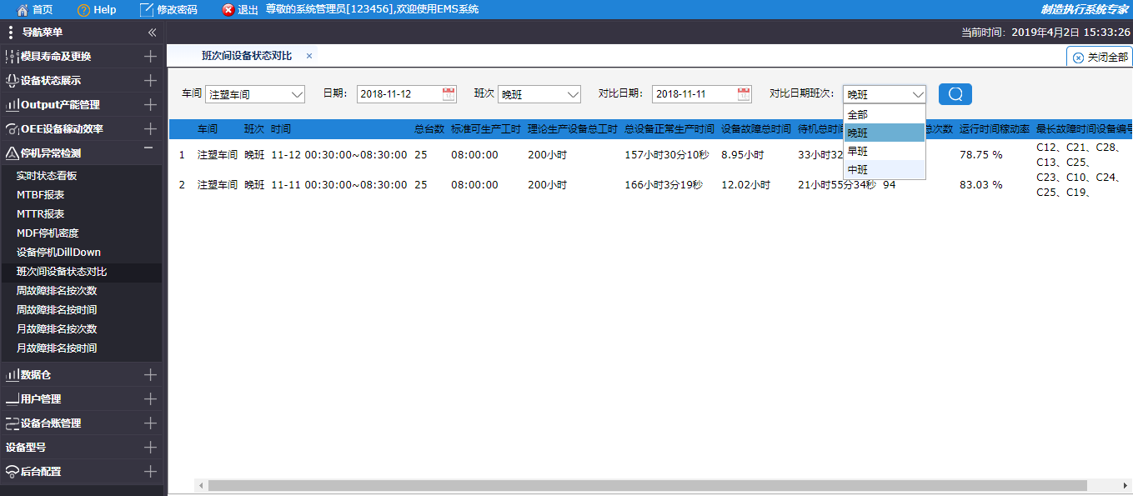Click row time 11-11 00:30:00~08:30:00
1133x496 pixels.
point(339,185)
